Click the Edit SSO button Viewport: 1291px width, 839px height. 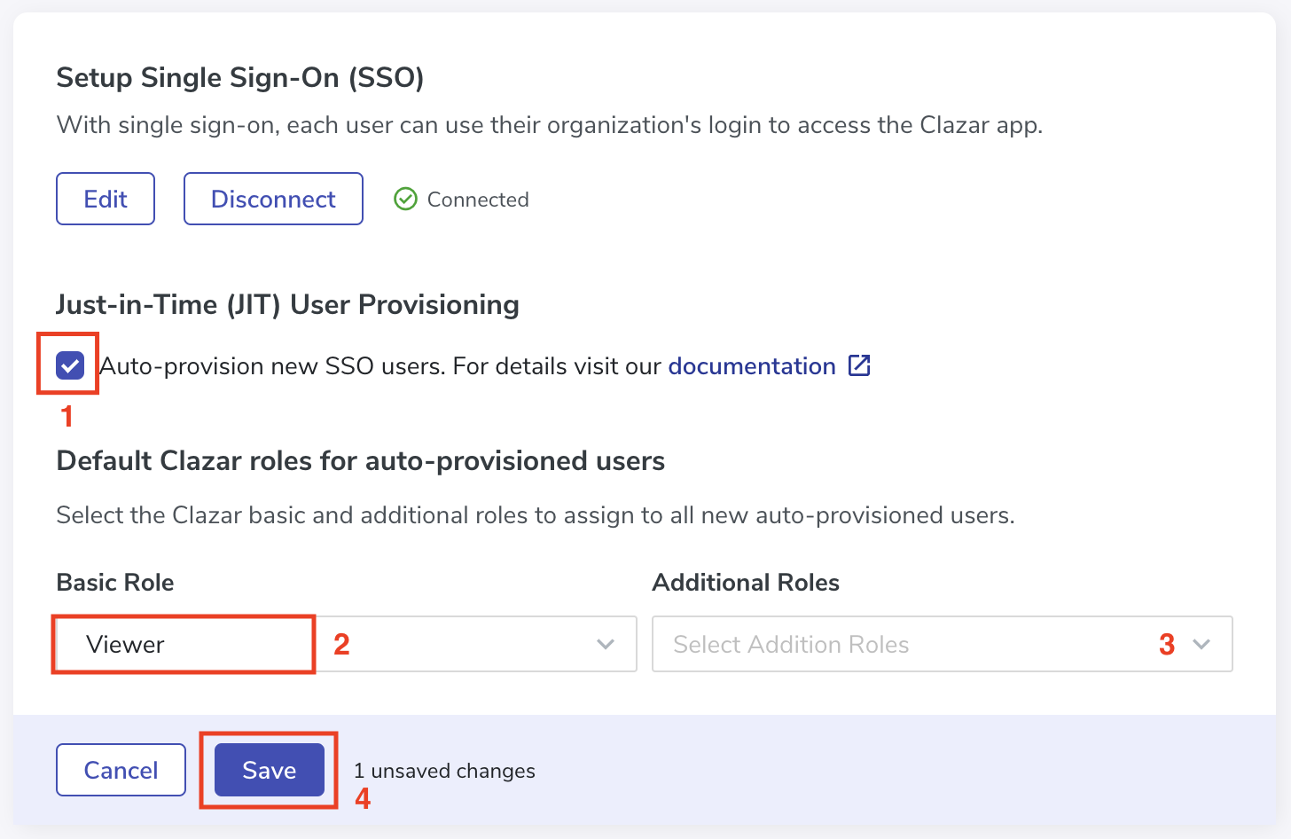[106, 199]
